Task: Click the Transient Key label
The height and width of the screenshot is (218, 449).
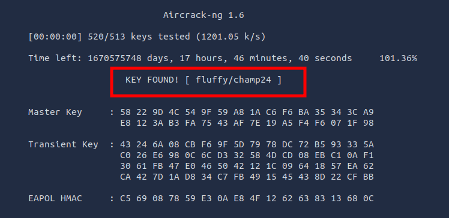Action: [x=63, y=144]
